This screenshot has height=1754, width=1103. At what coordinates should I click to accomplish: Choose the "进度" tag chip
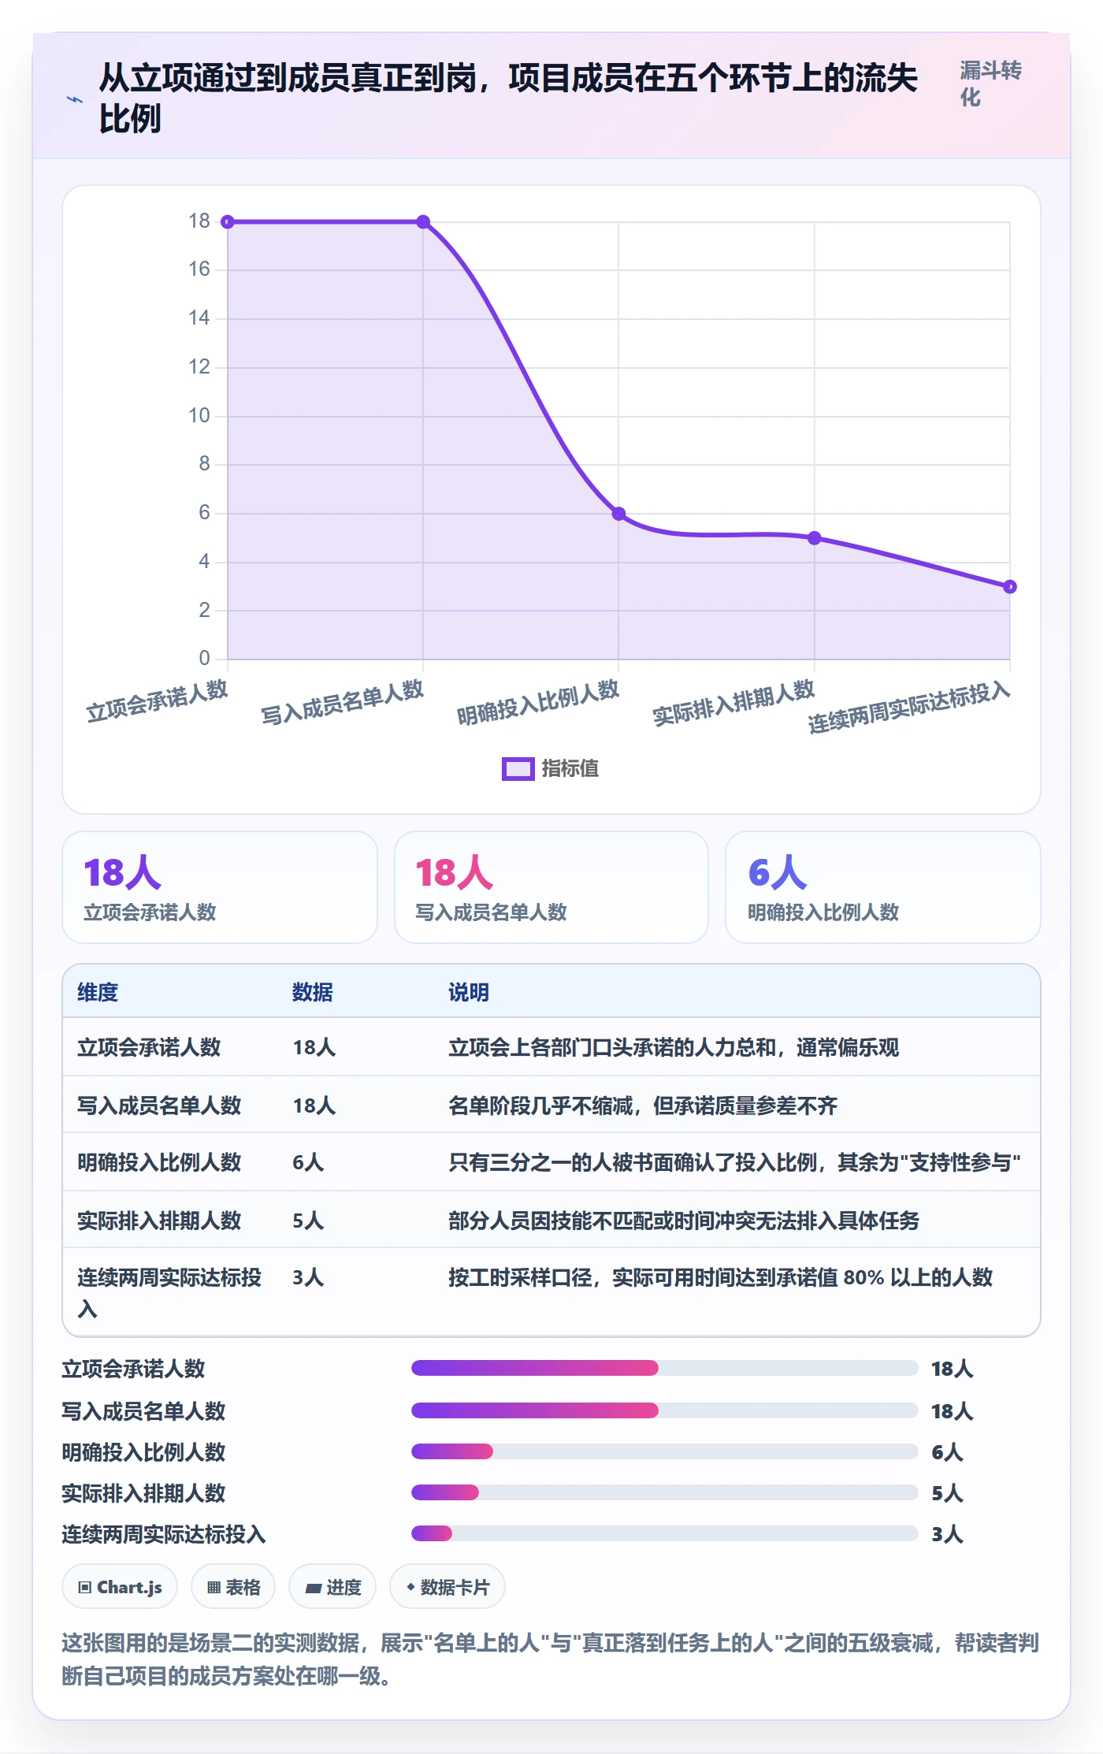pyautogui.click(x=332, y=1587)
